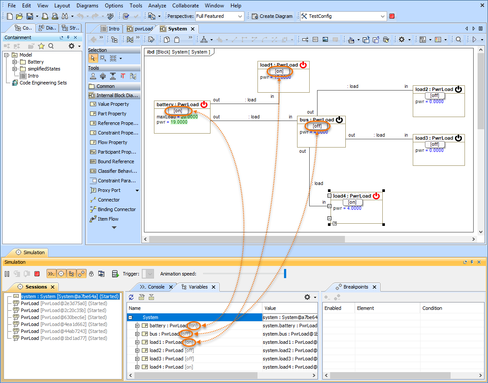Click the power icon on load4 block
Image resolution: width=488 pixels, height=383 pixels.
click(377, 196)
